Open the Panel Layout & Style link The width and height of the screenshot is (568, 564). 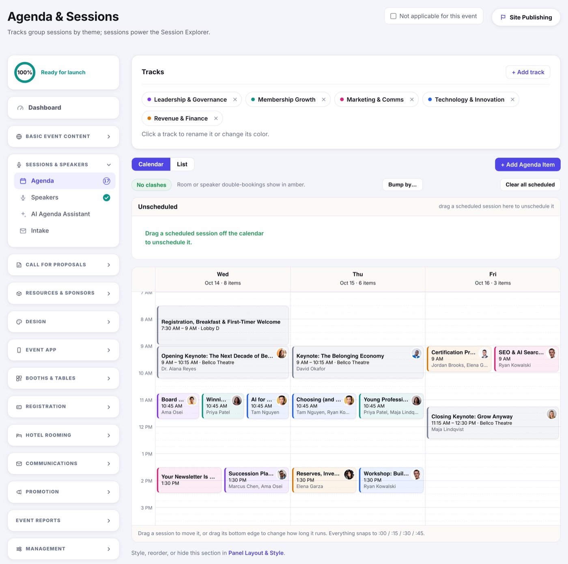[256, 553]
